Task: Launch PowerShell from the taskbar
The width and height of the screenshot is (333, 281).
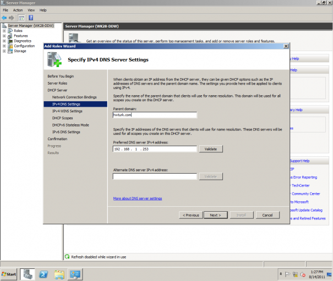Action: (x=43, y=274)
